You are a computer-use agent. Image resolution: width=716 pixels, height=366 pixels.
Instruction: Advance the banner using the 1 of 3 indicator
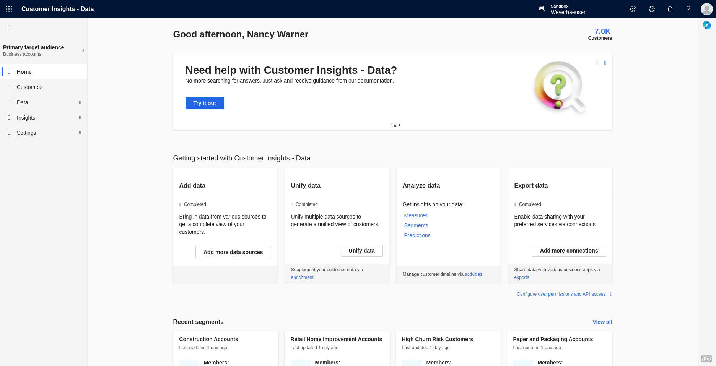click(x=395, y=125)
